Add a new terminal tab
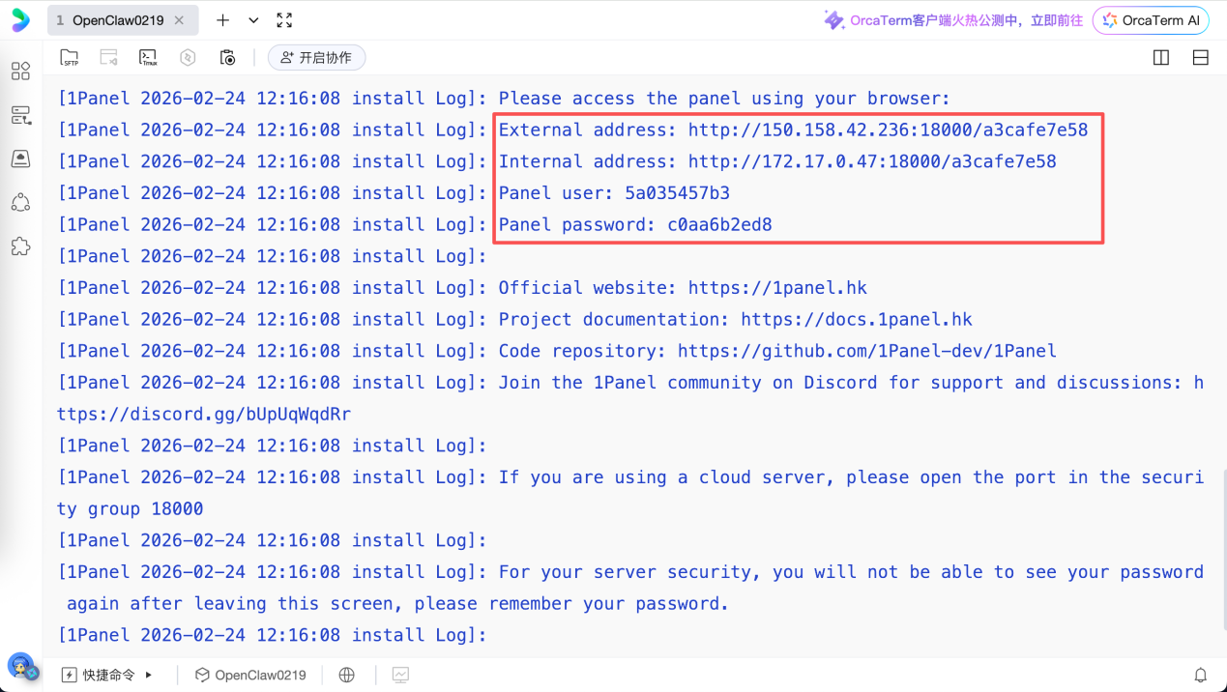Screen dimensions: 1227x692 pyautogui.click(x=223, y=20)
